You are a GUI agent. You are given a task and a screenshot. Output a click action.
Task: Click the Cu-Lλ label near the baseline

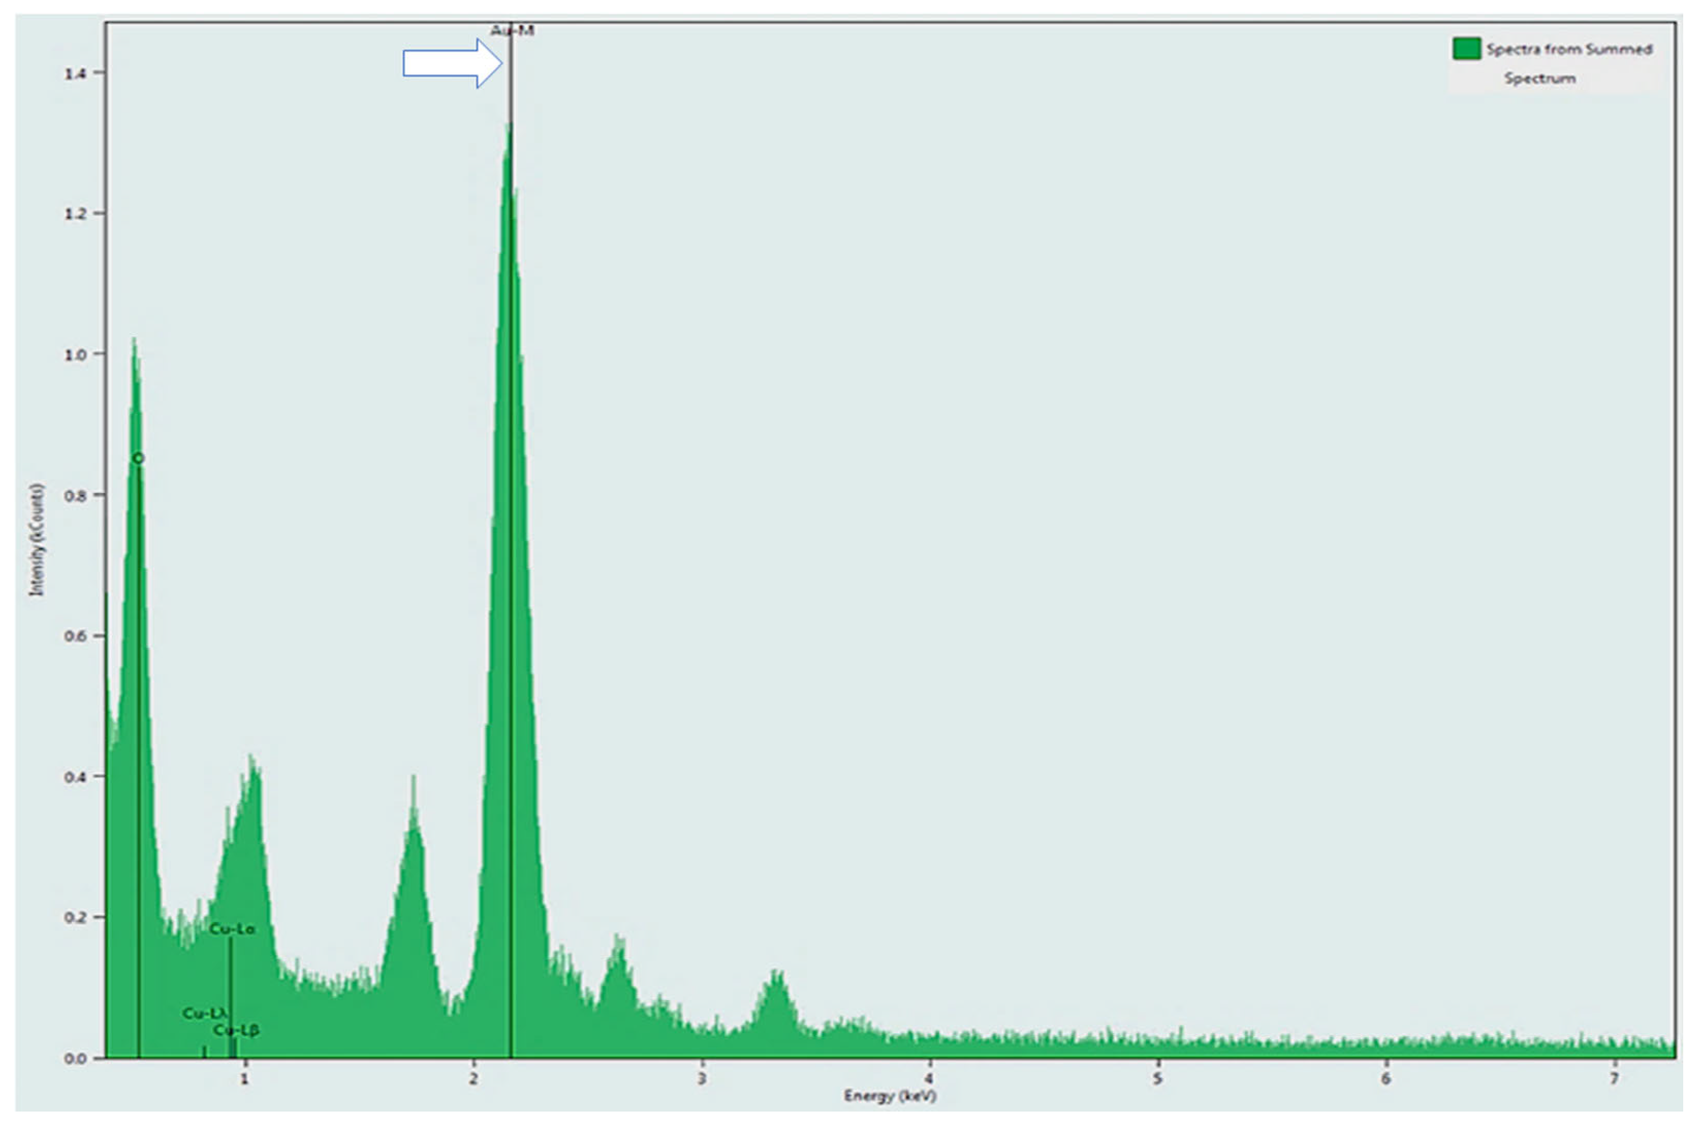click(205, 1014)
